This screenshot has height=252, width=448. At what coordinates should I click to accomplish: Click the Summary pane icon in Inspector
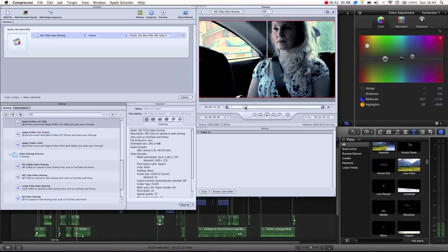coord(147,119)
